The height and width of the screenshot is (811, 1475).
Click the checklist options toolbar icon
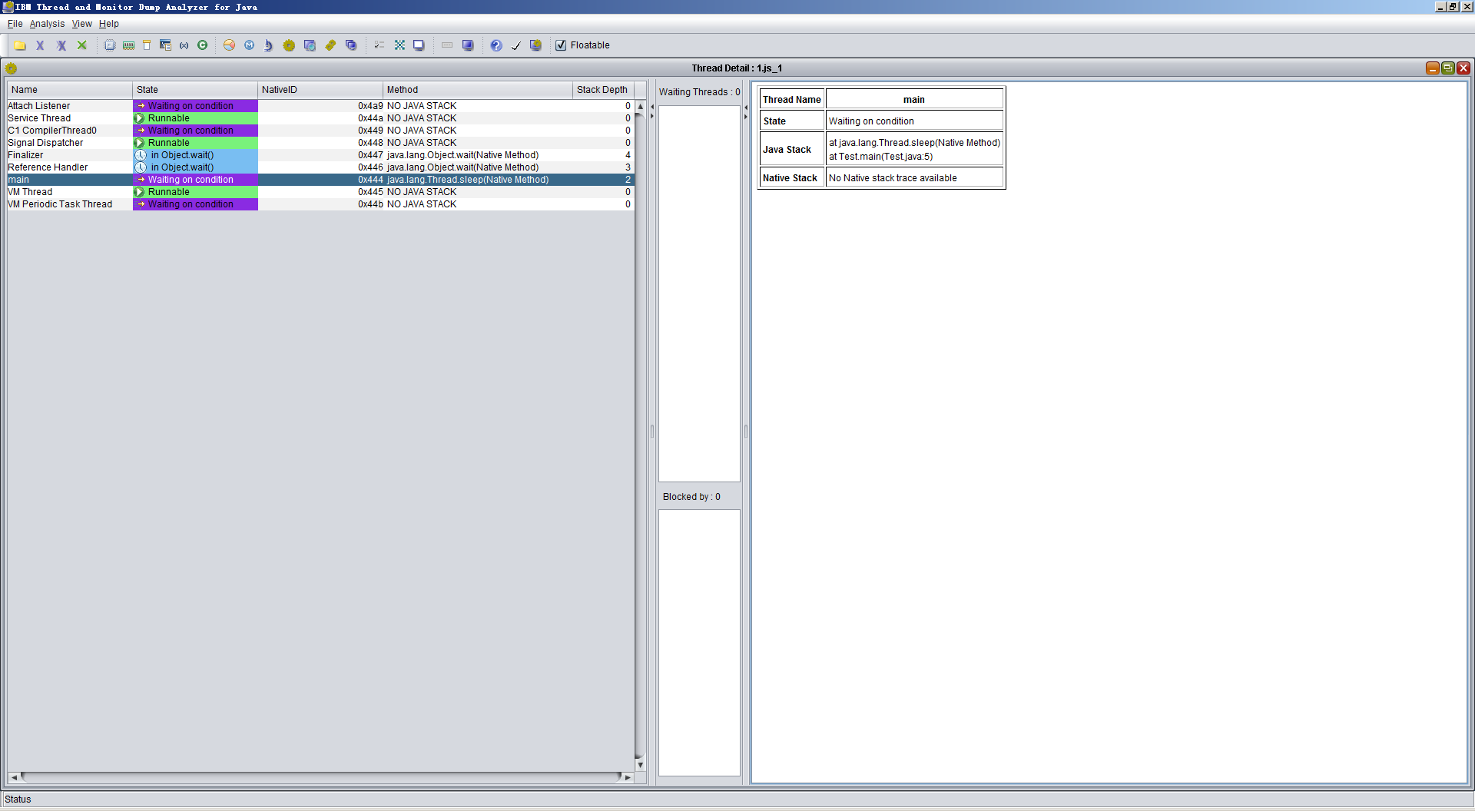(x=380, y=45)
